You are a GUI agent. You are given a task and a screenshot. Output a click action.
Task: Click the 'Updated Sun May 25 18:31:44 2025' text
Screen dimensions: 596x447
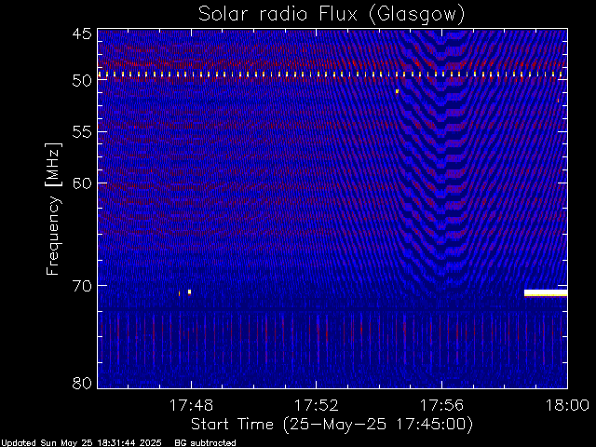pyautogui.click(x=81, y=443)
